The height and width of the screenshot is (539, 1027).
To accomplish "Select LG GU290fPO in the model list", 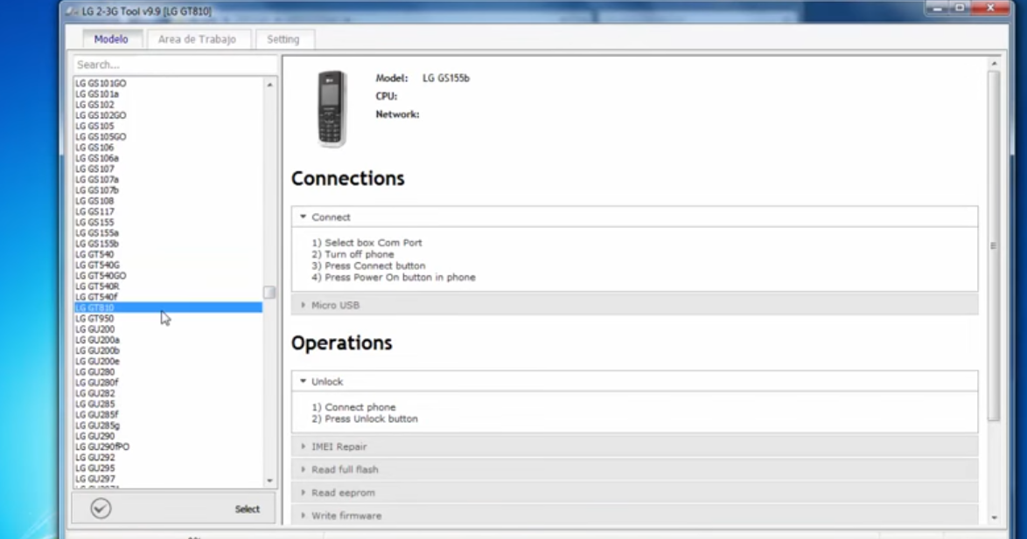I will (101, 446).
